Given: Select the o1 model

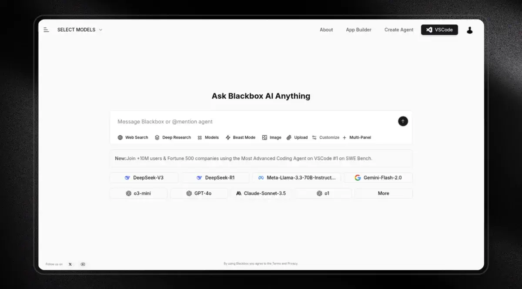Looking at the screenshot, I should (x=323, y=193).
